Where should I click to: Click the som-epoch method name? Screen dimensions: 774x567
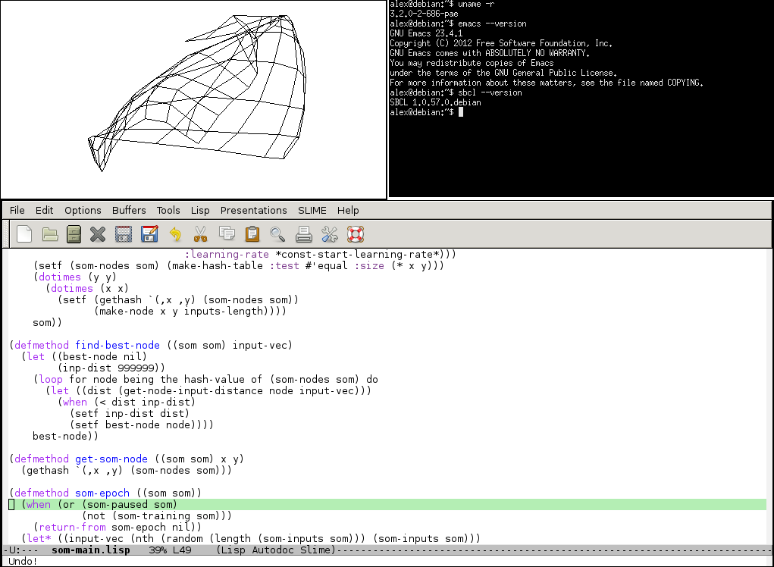(x=102, y=493)
